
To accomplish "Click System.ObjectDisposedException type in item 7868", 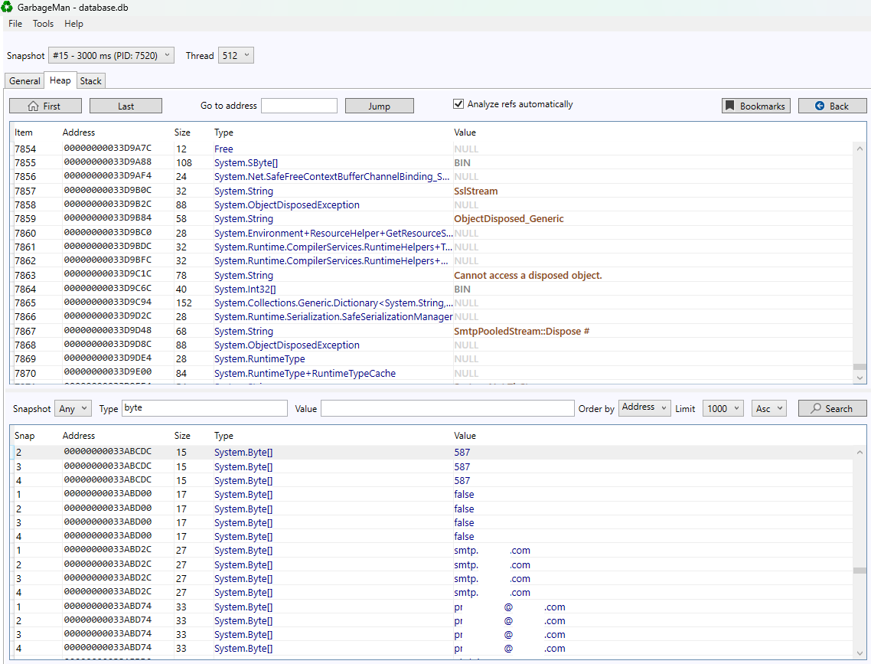I will click(286, 345).
